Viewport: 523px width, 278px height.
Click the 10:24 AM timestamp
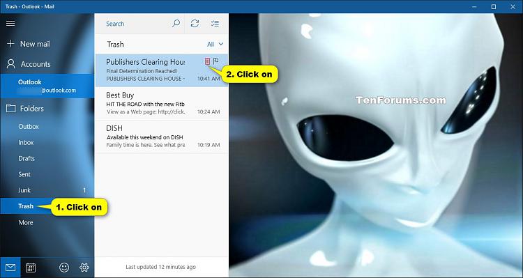click(x=209, y=111)
